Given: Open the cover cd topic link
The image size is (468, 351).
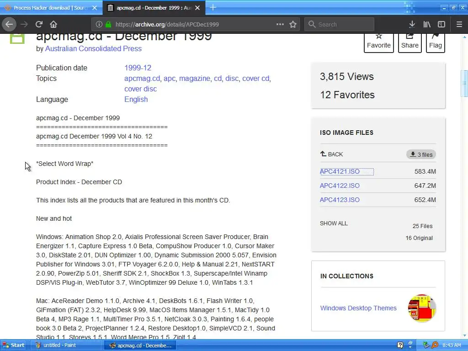Looking at the screenshot, I should pyautogui.click(x=256, y=79).
